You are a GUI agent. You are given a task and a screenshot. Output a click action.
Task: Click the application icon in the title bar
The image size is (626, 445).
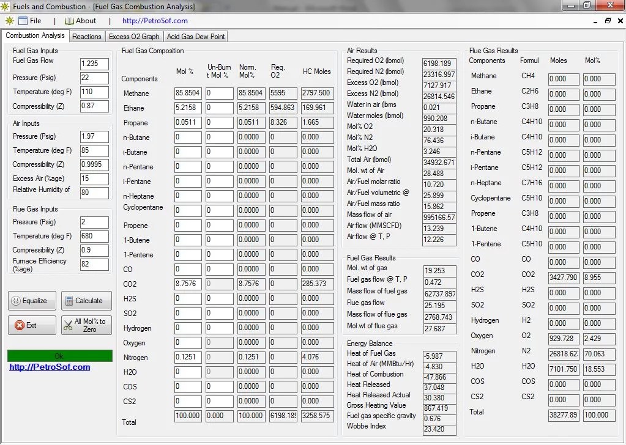(x=6, y=6)
